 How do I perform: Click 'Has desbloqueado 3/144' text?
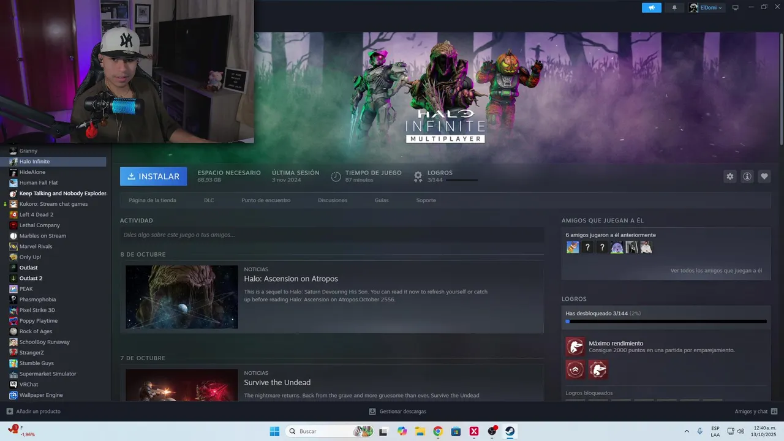(603, 313)
